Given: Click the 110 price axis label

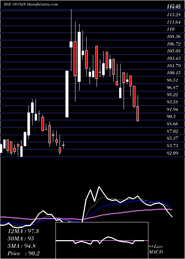Looking at the screenshot, I should point(171,29).
